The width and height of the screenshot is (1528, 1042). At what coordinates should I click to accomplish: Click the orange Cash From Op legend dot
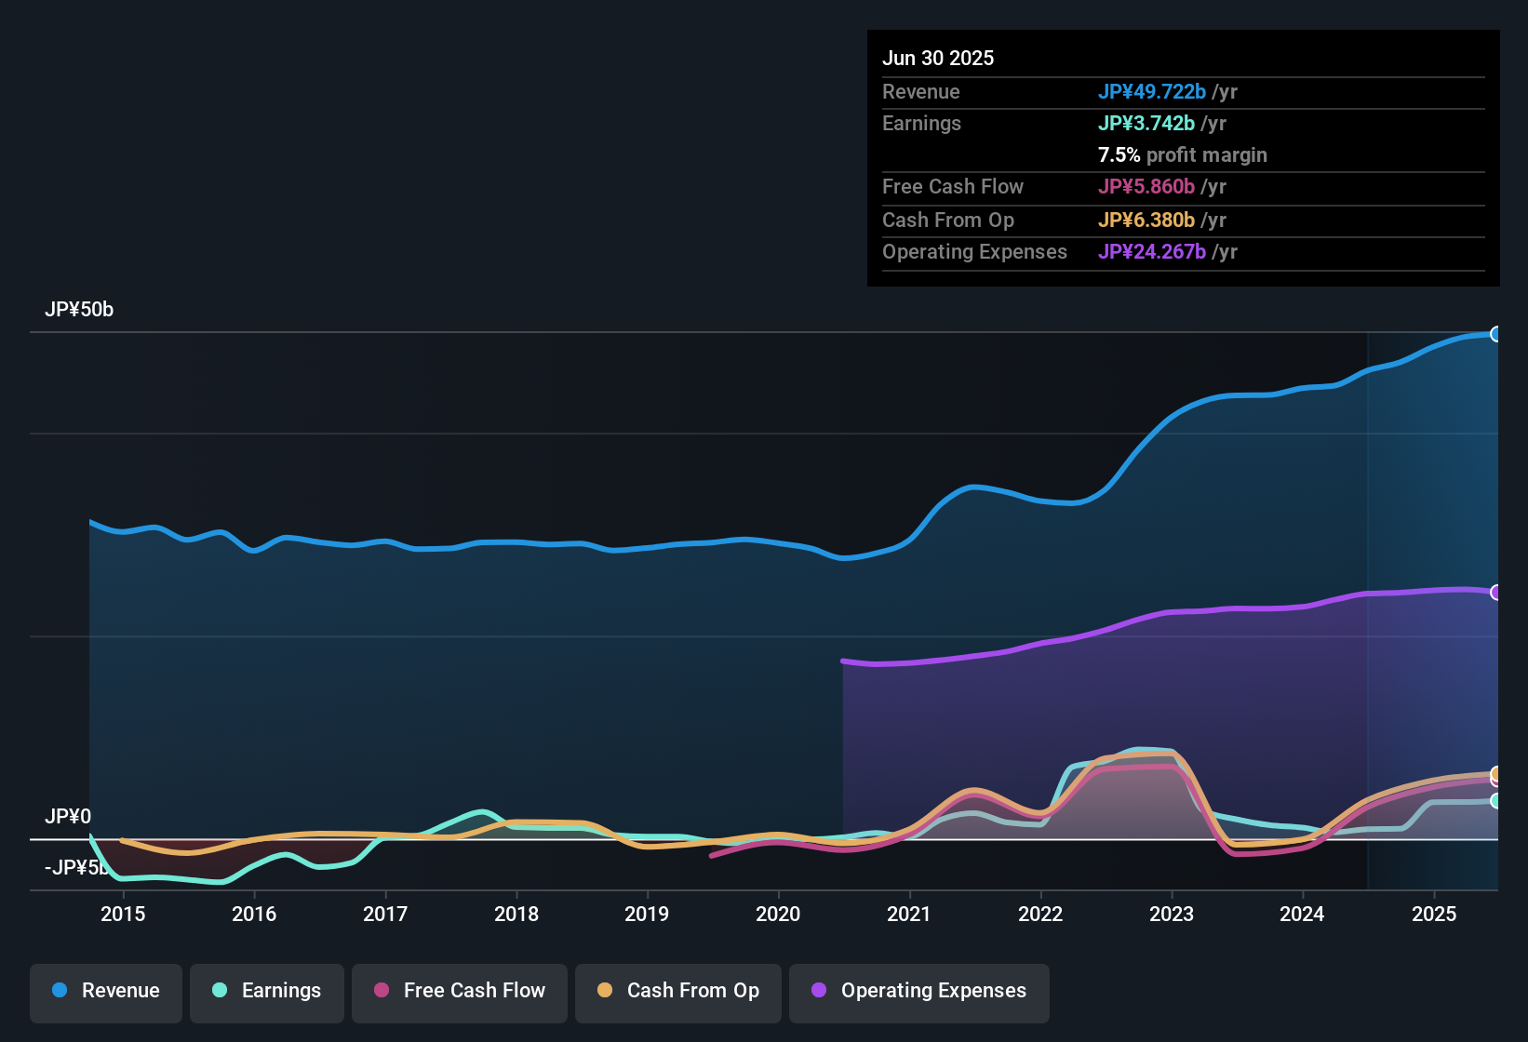pyautogui.click(x=604, y=991)
